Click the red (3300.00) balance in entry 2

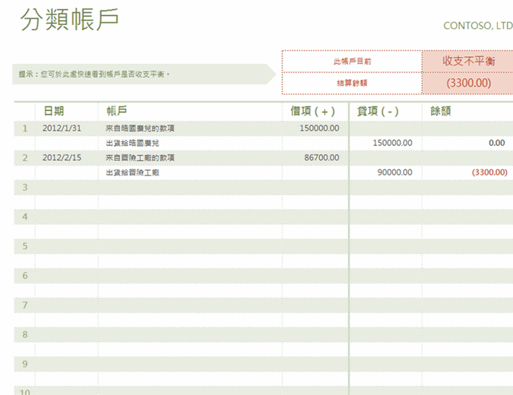click(x=489, y=172)
